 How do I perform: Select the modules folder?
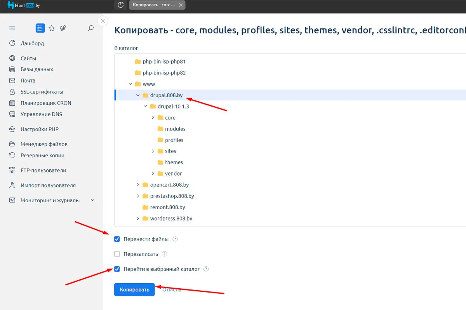(x=175, y=129)
